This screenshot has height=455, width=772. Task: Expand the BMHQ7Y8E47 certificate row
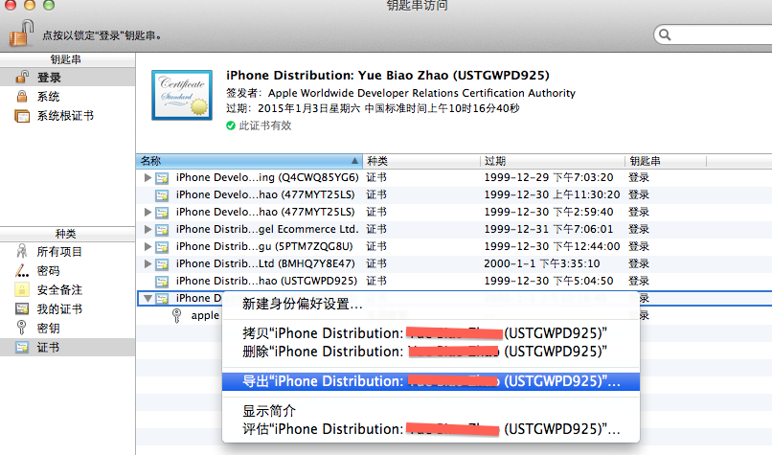click(x=148, y=264)
